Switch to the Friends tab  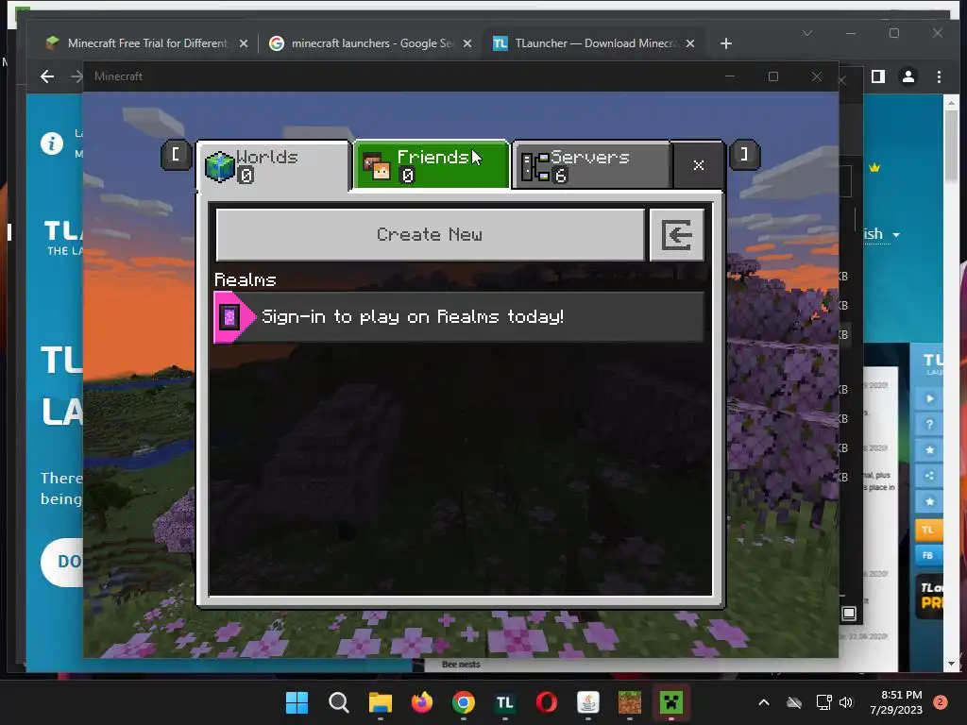[x=432, y=165]
